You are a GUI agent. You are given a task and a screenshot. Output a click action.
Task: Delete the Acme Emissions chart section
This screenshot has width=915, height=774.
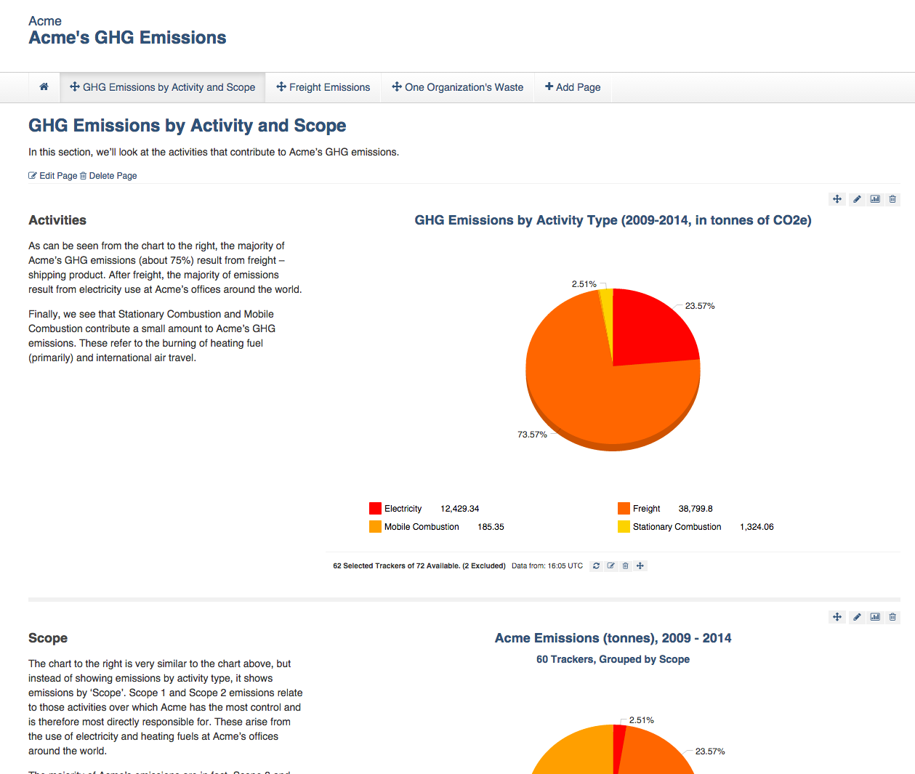pyautogui.click(x=892, y=617)
